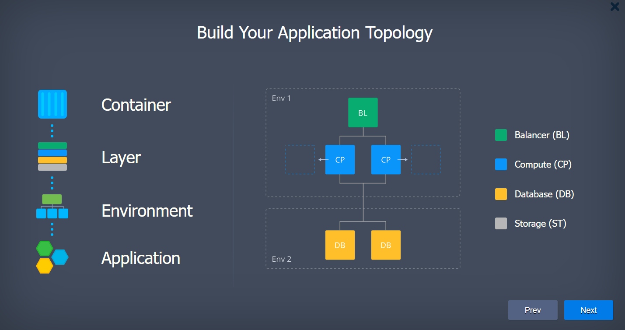
Task: Close the tutorial with the X
Action: (x=615, y=7)
